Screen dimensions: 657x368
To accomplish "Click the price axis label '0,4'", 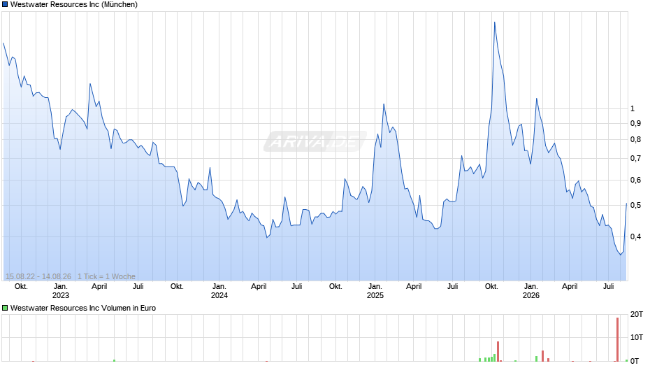I will (x=635, y=237).
